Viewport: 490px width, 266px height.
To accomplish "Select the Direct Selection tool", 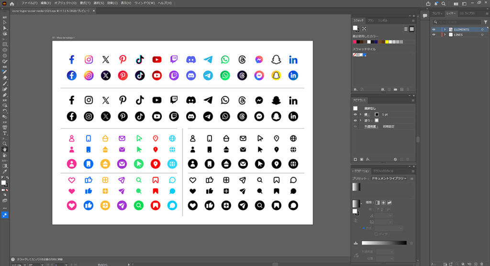I will [x=5, y=28].
